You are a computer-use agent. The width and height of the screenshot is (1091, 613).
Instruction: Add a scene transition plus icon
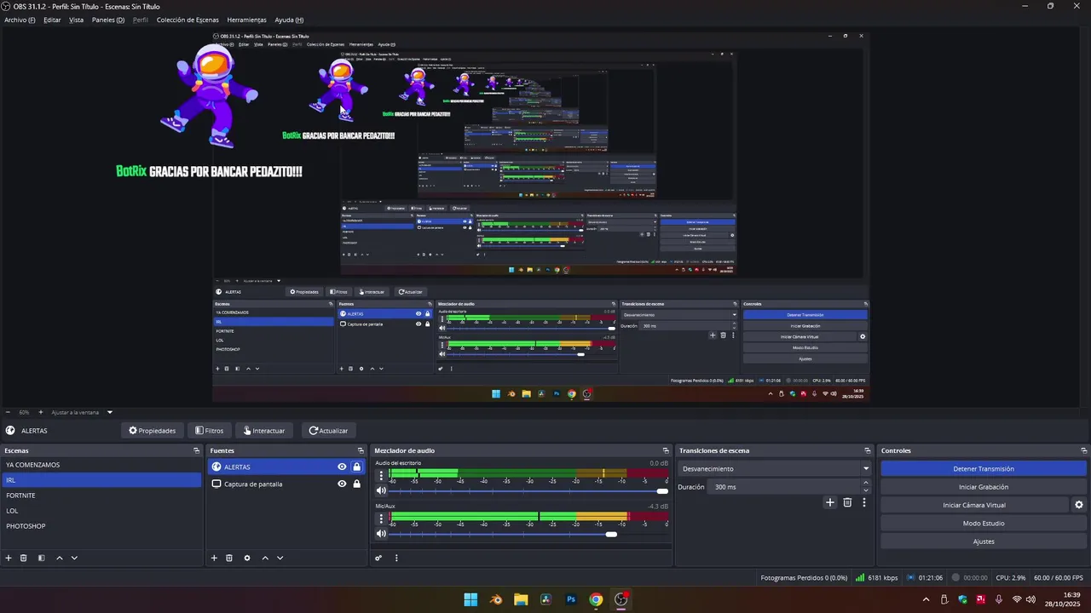coord(830,502)
